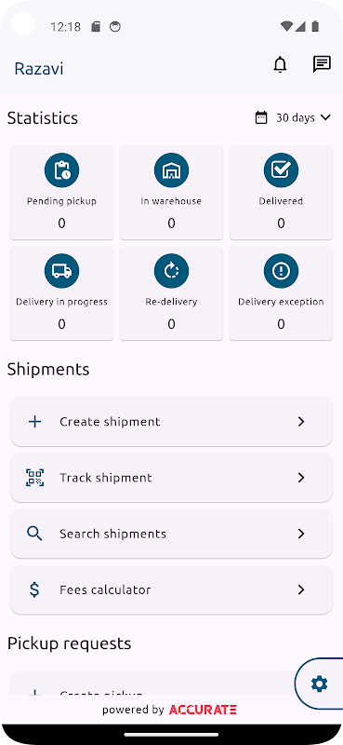Expand the 30 days period dropdown
The width and height of the screenshot is (343, 745).
(293, 117)
